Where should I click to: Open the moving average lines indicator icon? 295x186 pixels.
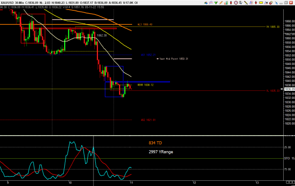[x=211, y=3]
